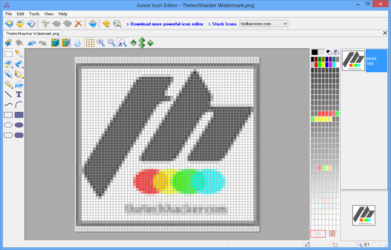Open the Stock Icons link
This screenshot has width=391, height=250.
[224, 24]
